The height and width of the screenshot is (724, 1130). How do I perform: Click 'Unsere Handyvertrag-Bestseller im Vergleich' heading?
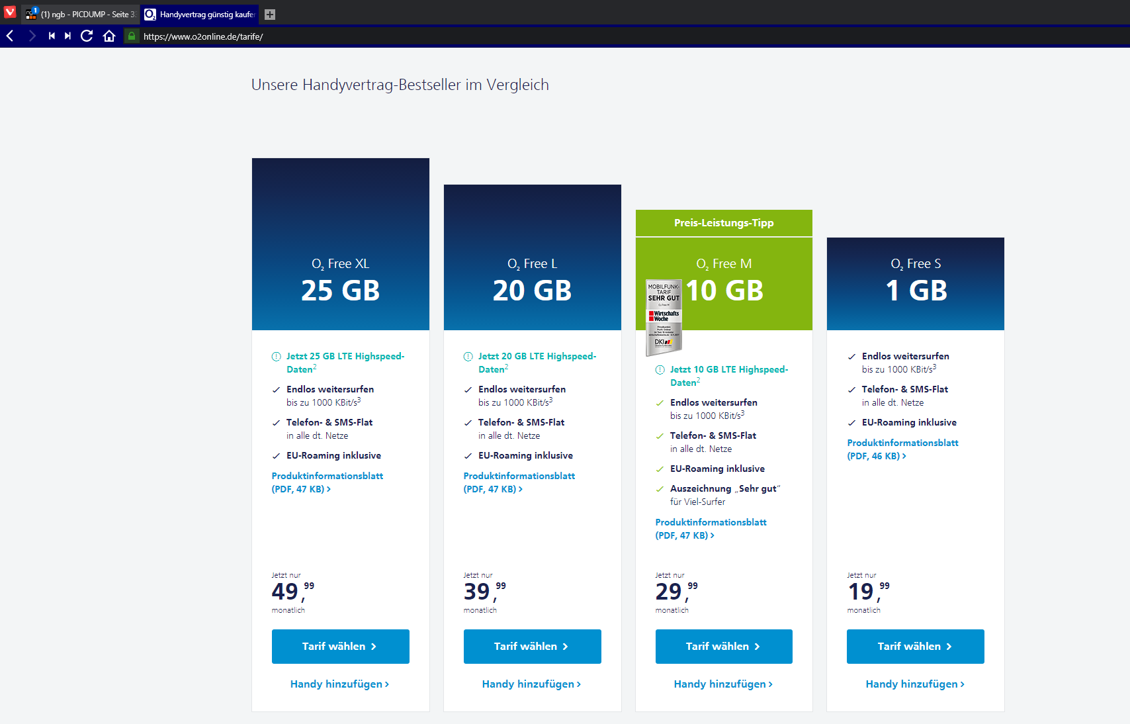[x=400, y=85]
